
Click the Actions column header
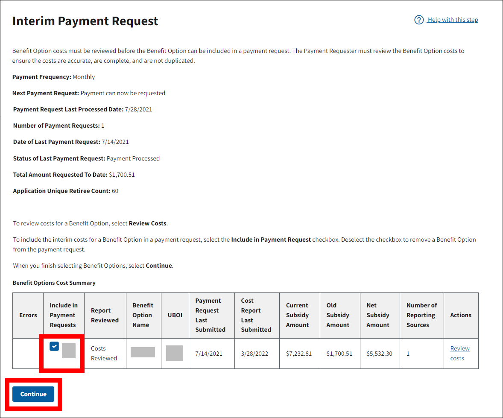[x=461, y=315]
